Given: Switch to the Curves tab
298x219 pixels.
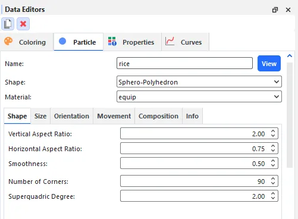Looking at the screenshot, I should click(x=185, y=42).
